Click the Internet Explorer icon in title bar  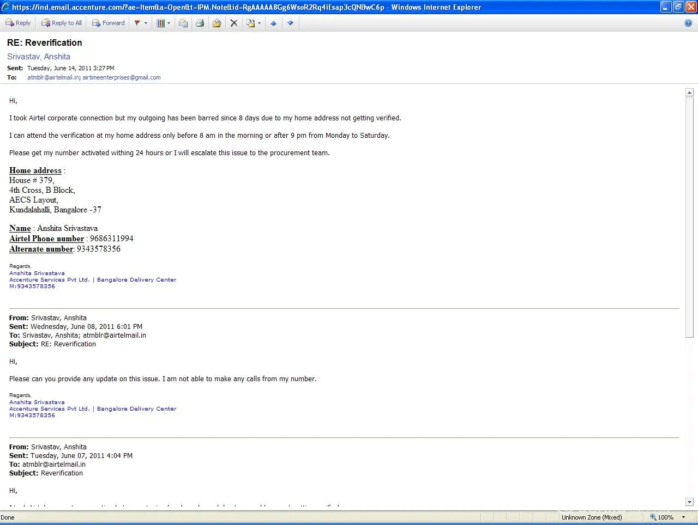[6, 7]
